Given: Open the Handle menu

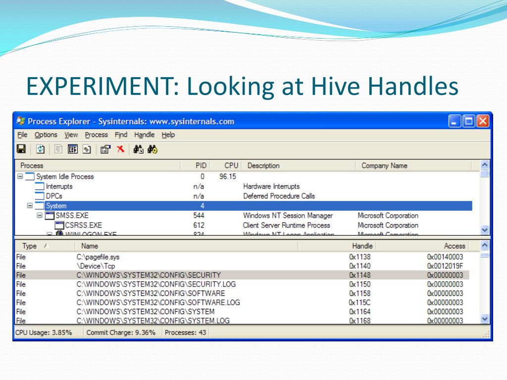Looking at the screenshot, I should [144, 135].
